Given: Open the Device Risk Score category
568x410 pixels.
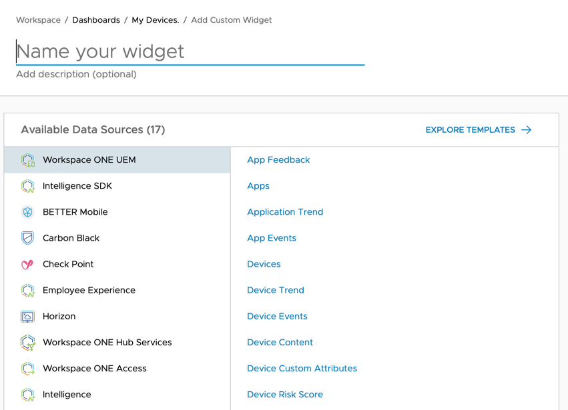Looking at the screenshot, I should coord(285,394).
